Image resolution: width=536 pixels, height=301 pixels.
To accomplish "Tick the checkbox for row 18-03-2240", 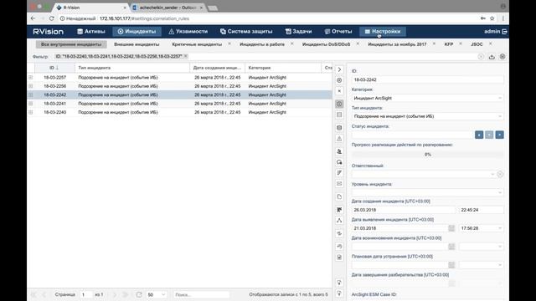I will point(31,112).
